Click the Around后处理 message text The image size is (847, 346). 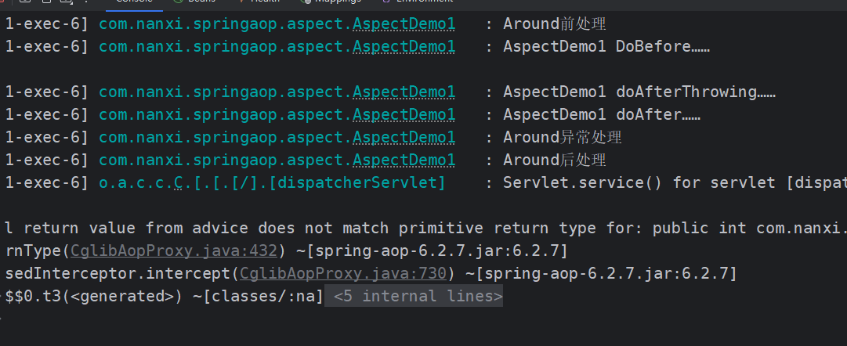click(x=555, y=160)
